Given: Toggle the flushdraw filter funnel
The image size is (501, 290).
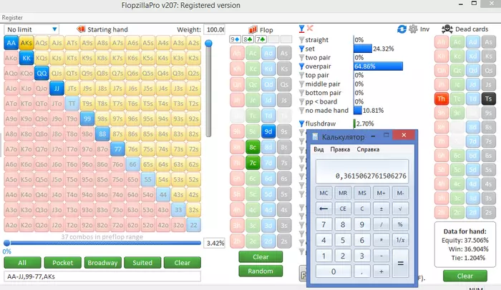Looking at the screenshot, I should 301,124.
